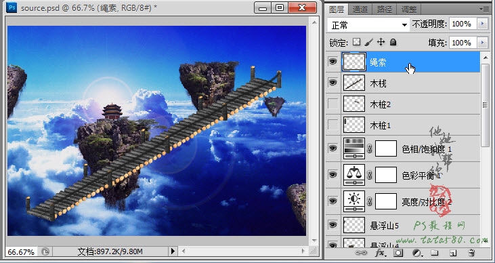
Task: Lock transparent pixels icon
Action: 357,42
